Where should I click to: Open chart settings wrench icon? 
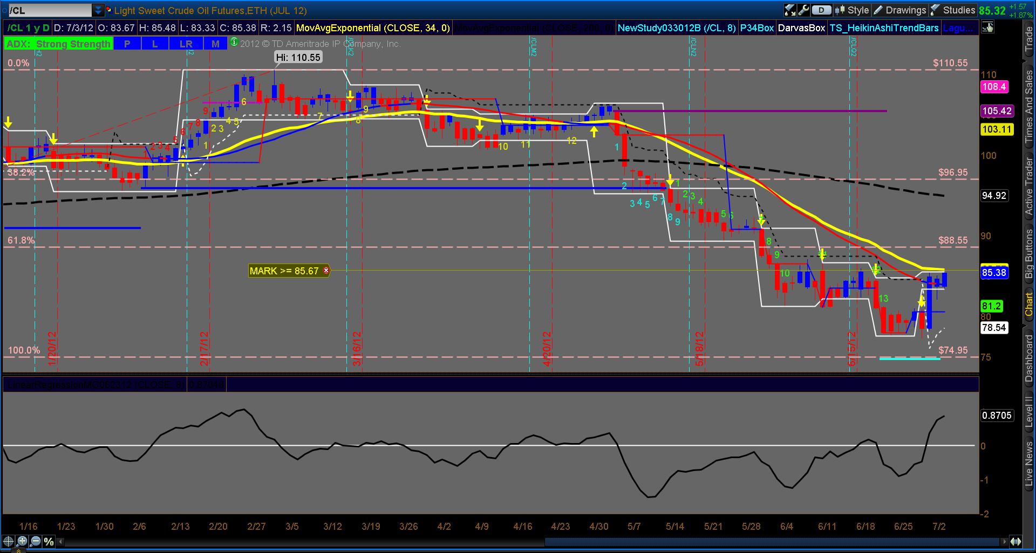point(803,10)
